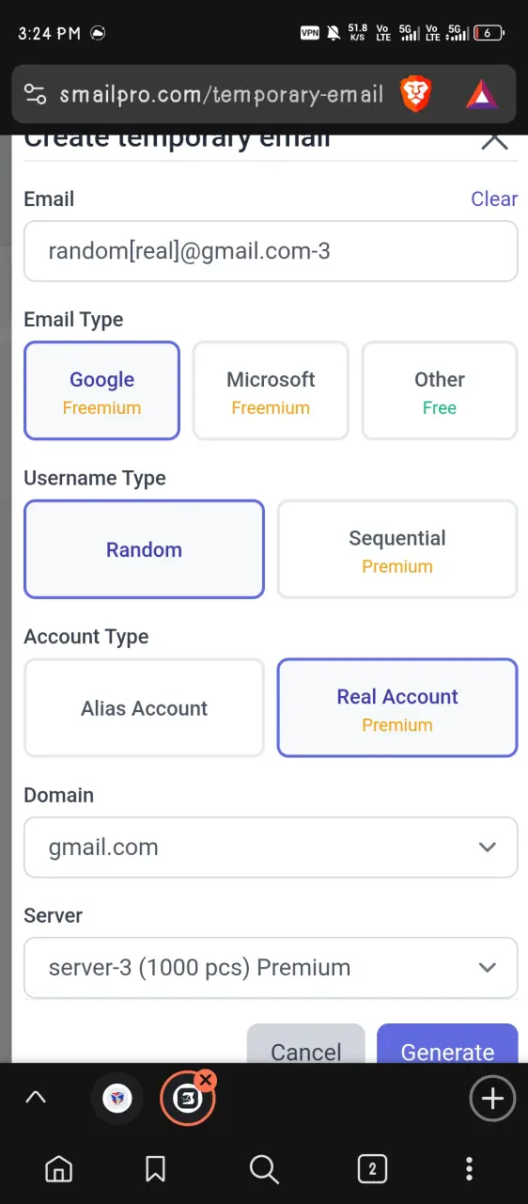Click the Generate button
528x1204 pixels.
click(x=447, y=1044)
